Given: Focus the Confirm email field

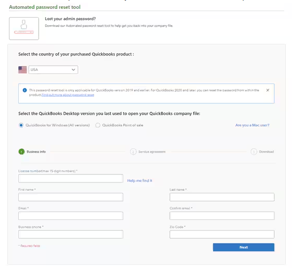Looking at the screenshot, I should click(x=222, y=216).
